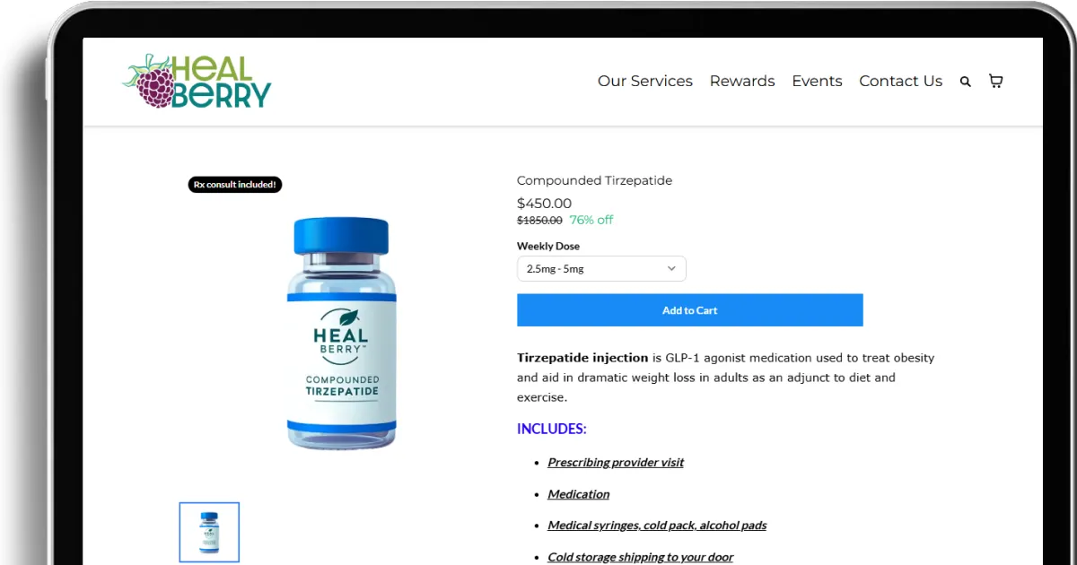The width and height of the screenshot is (1077, 565).
Task: Open the search magnifier icon
Action: point(966,82)
